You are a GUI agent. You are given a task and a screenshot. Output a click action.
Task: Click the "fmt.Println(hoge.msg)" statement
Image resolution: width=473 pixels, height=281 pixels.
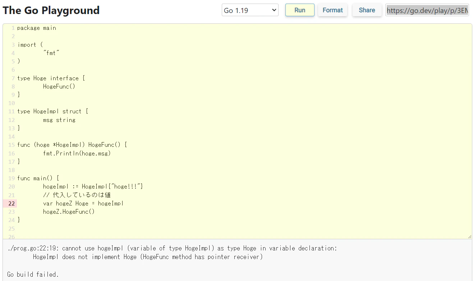77,153
